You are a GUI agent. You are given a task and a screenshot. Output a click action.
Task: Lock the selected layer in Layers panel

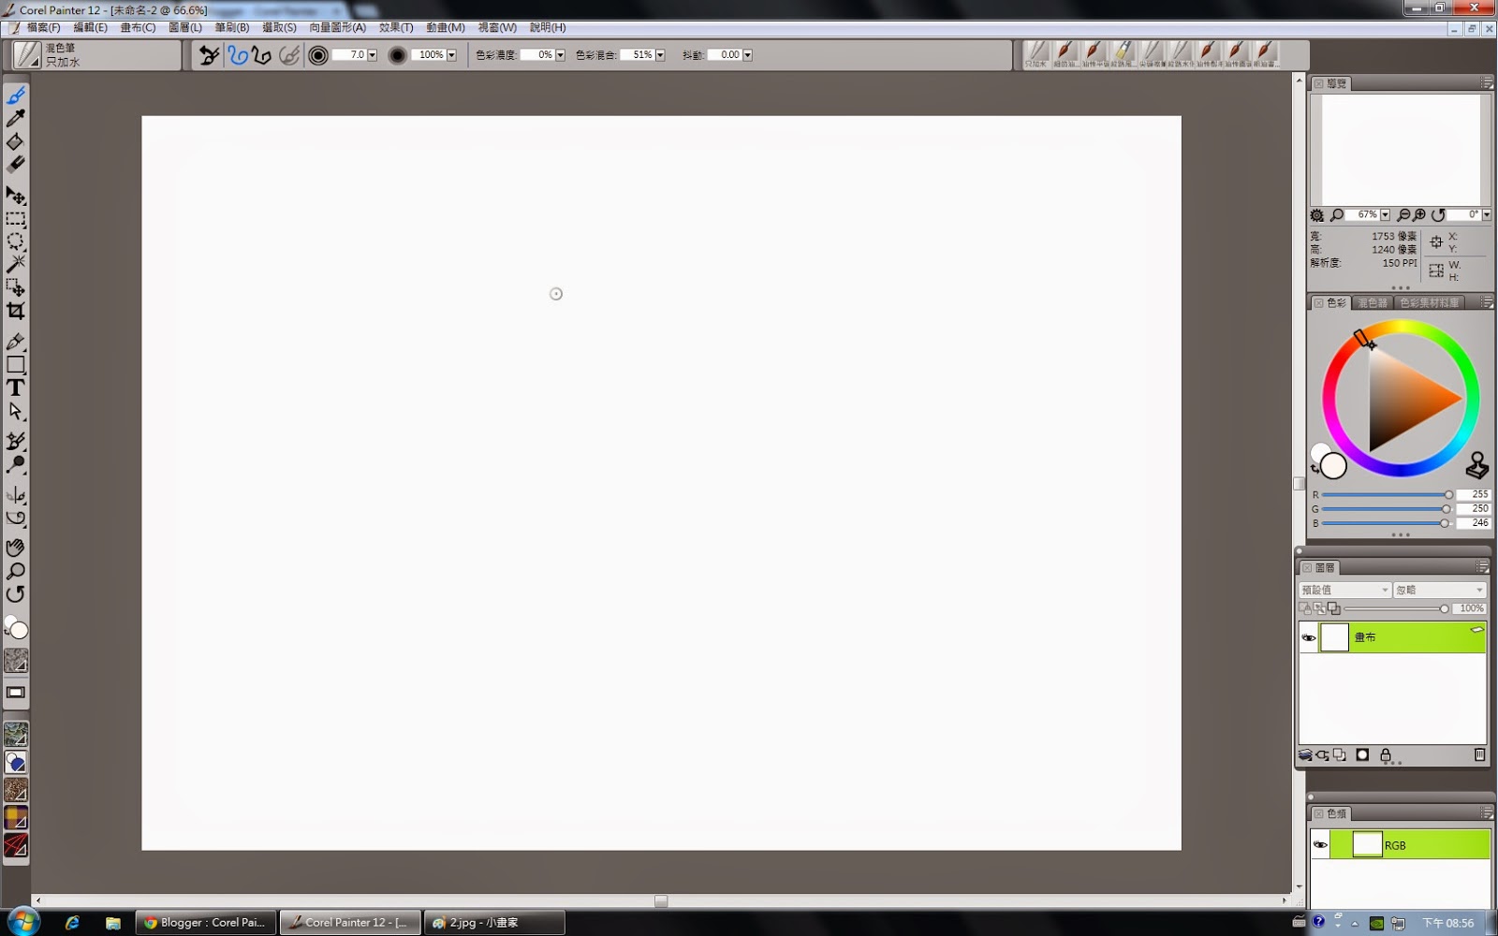(1386, 754)
